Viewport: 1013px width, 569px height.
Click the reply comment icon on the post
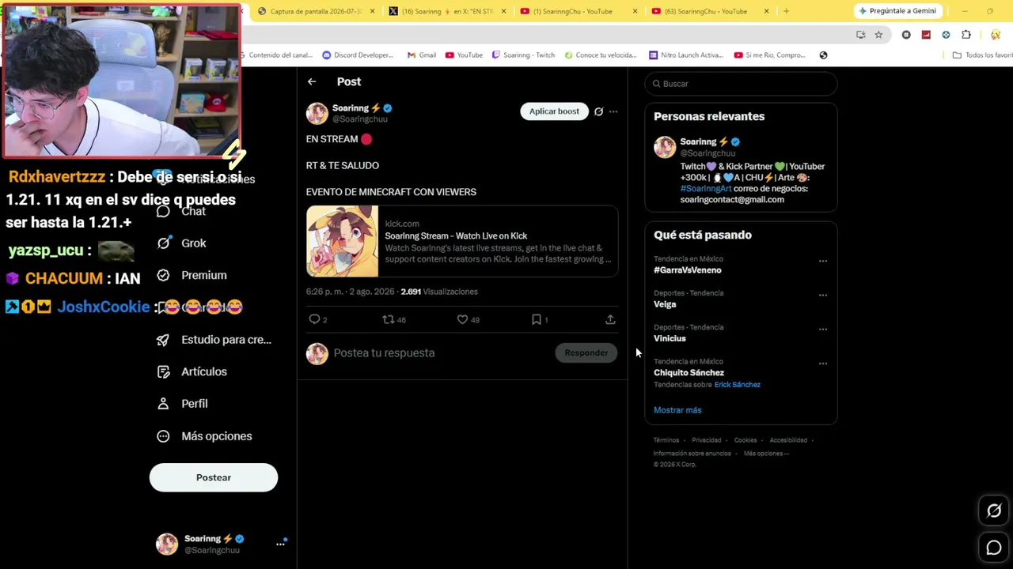click(314, 319)
